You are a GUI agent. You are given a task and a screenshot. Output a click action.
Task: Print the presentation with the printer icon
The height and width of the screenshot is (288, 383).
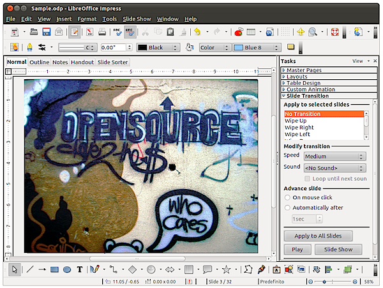pos(102,32)
